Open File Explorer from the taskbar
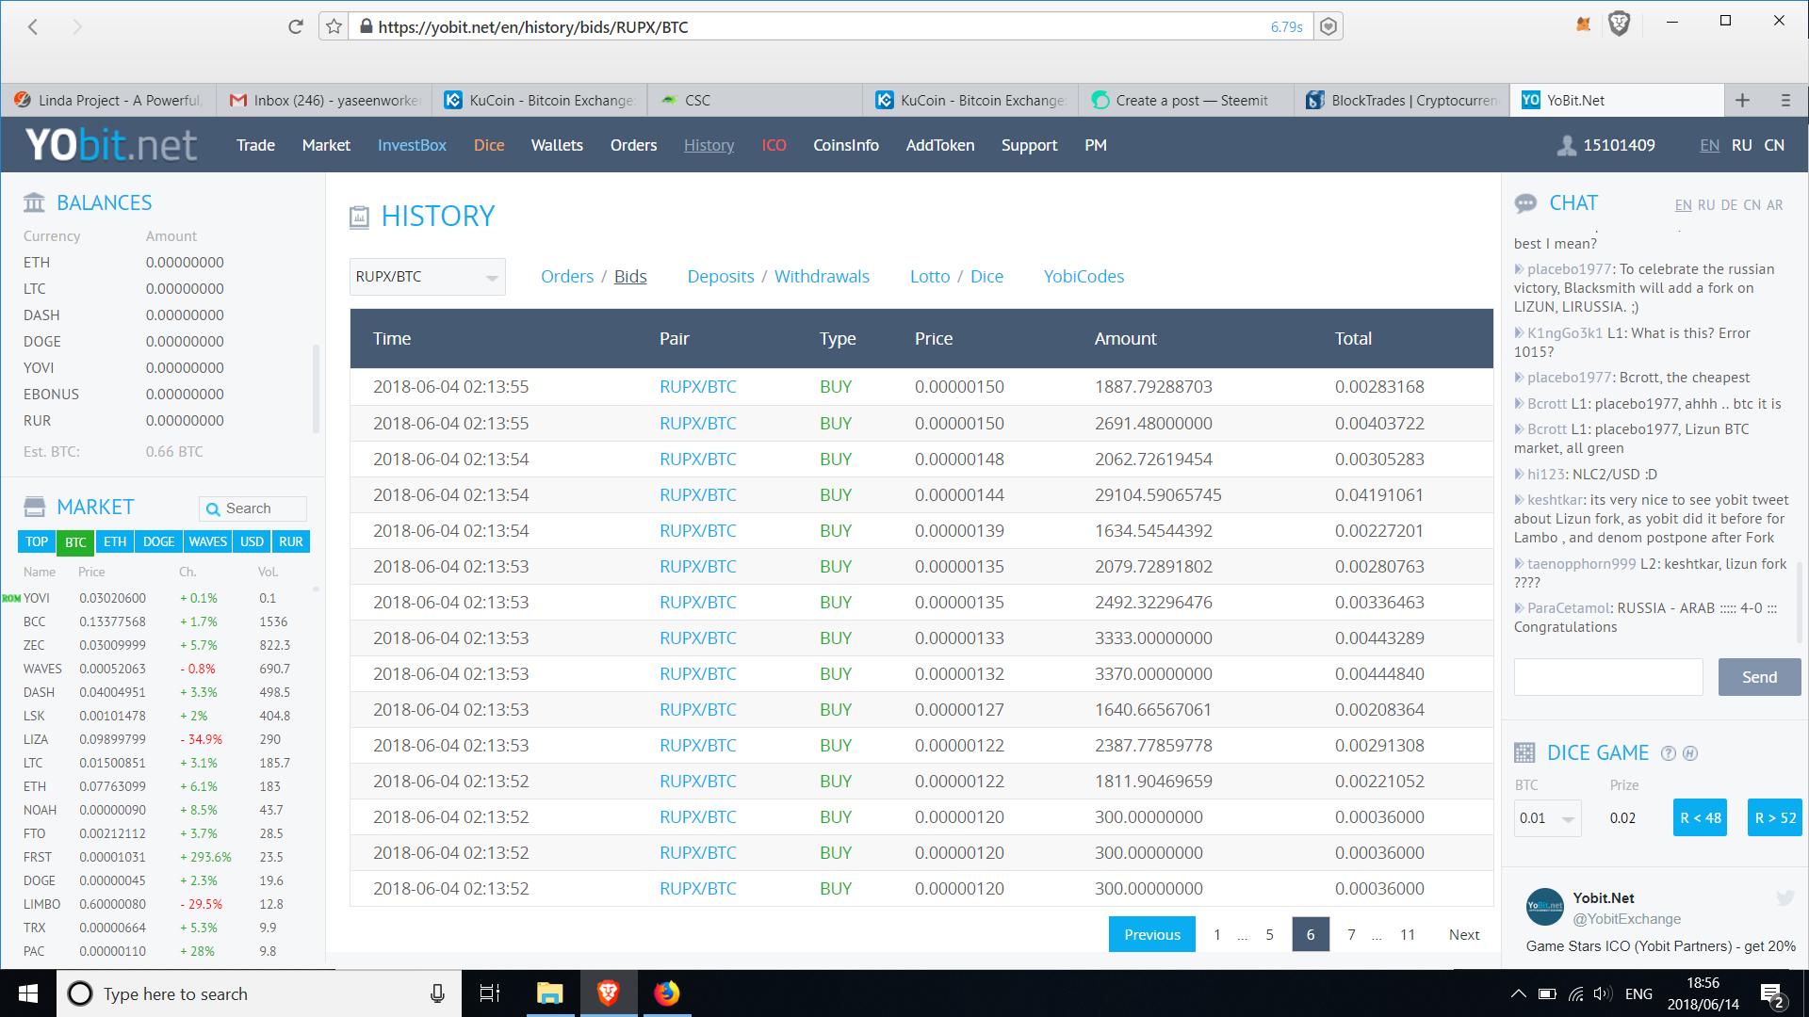The image size is (1809, 1017). [x=549, y=993]
